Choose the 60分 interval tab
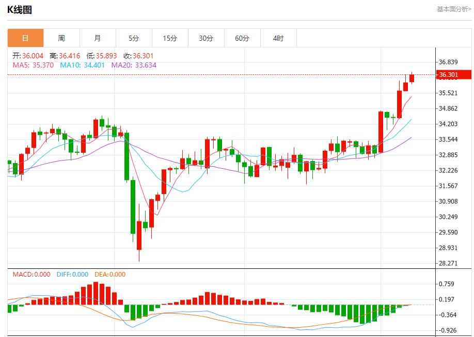 242,38
